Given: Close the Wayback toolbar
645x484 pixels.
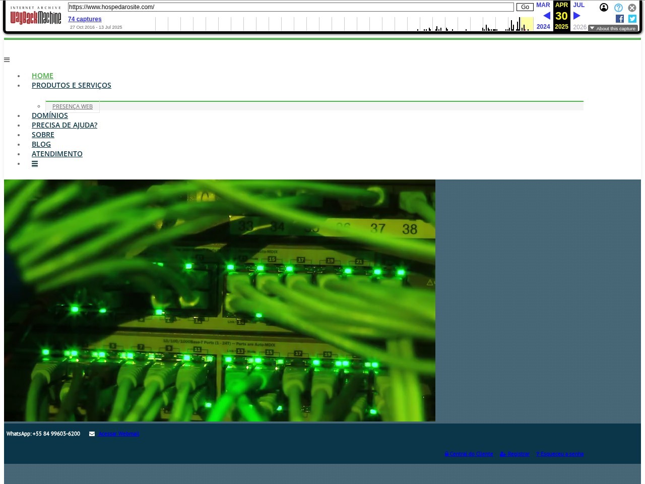Looking at the screenshot, I should [632, 8].
